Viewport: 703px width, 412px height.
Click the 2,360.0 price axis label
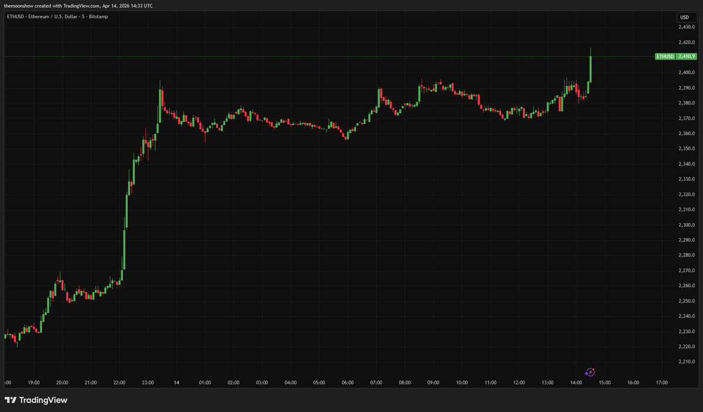click(x=687, y=133)
